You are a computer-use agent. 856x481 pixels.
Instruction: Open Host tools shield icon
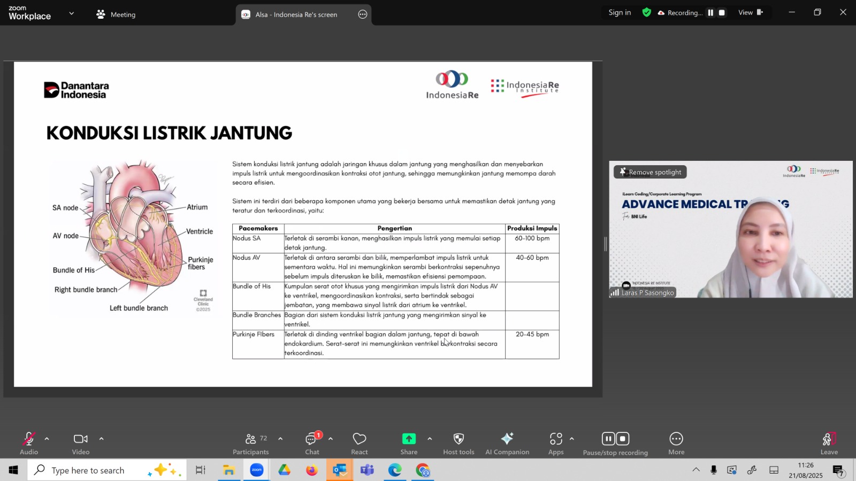click(x=458, y=439)
